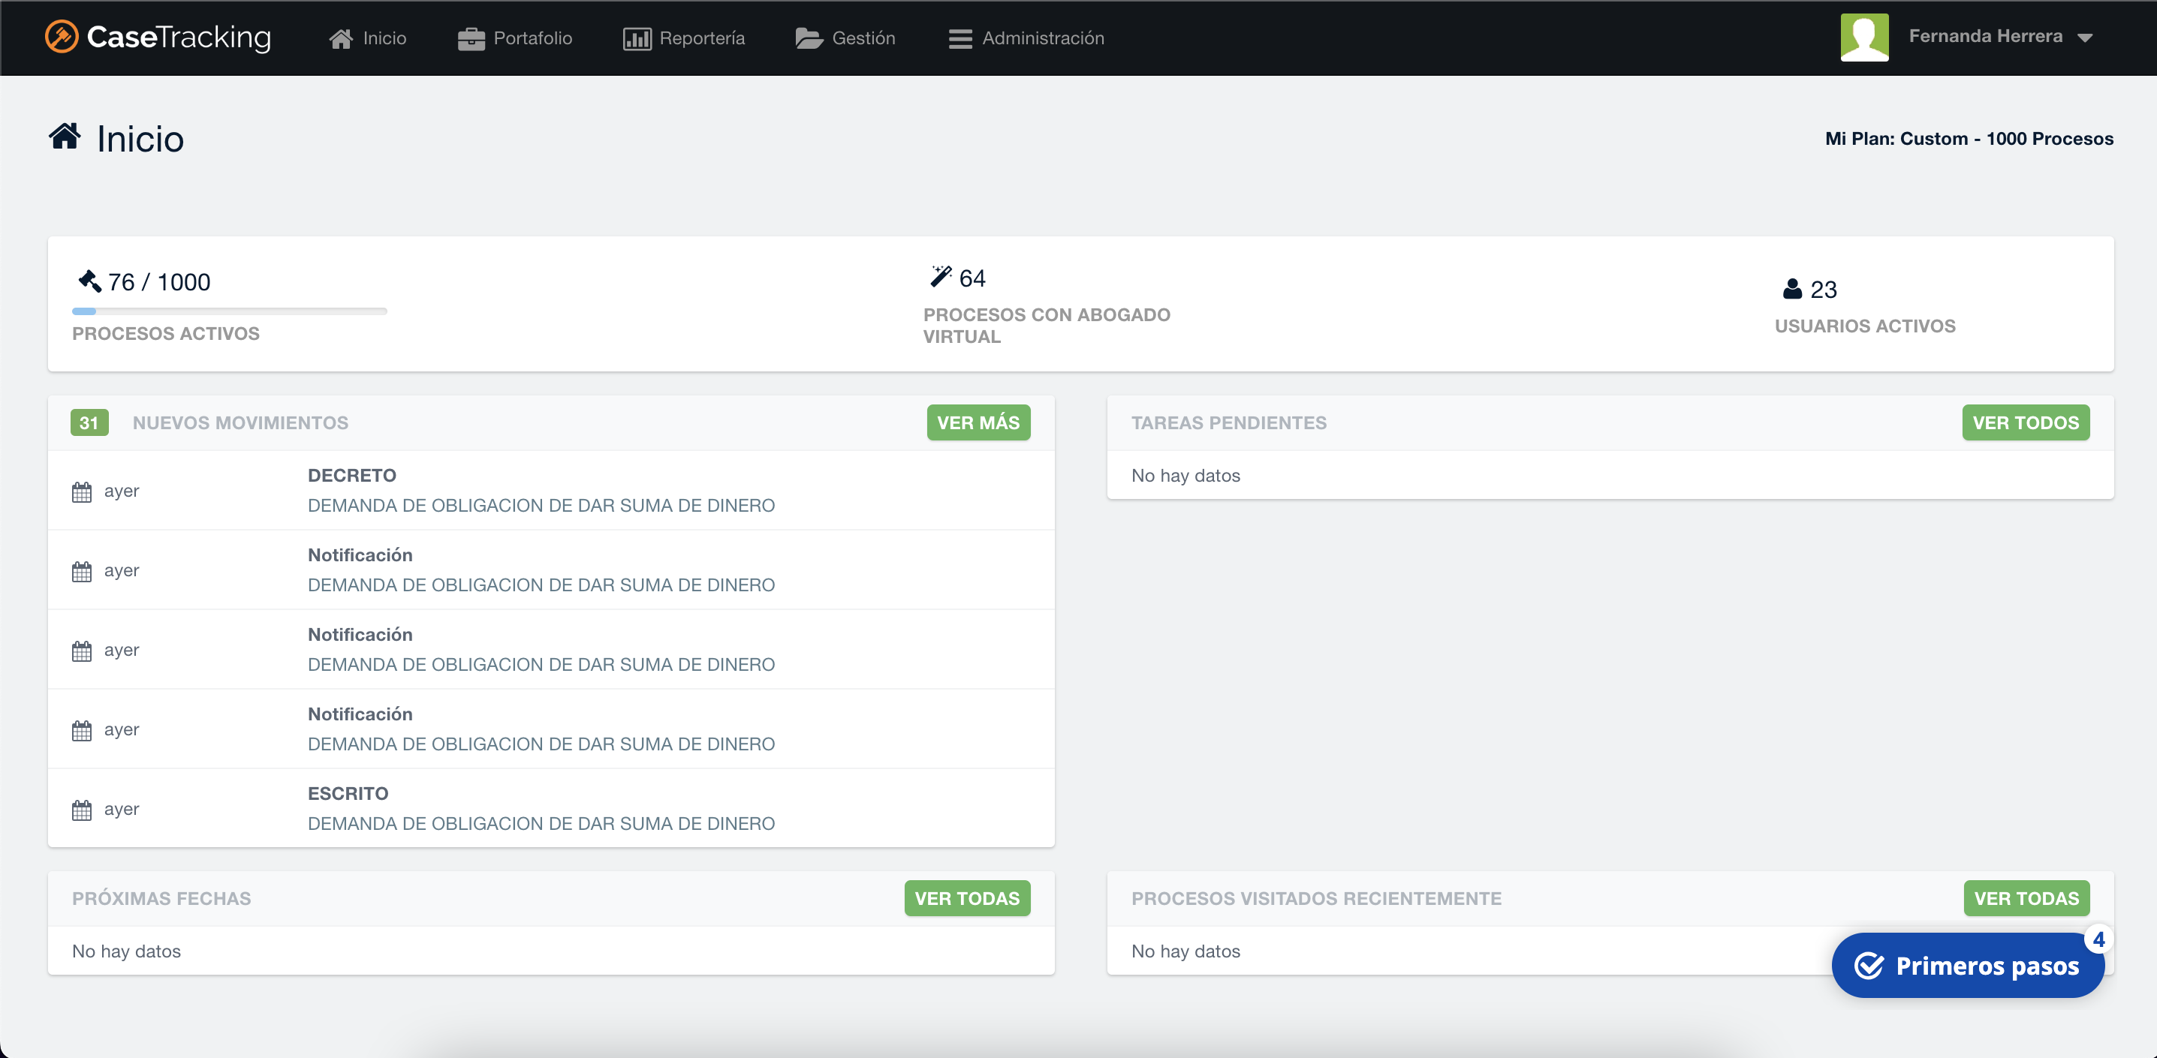
Task: Click 'PROCESOS CON ABOGADO VIRTUAL' label
Action: (x=1047, y=326)
